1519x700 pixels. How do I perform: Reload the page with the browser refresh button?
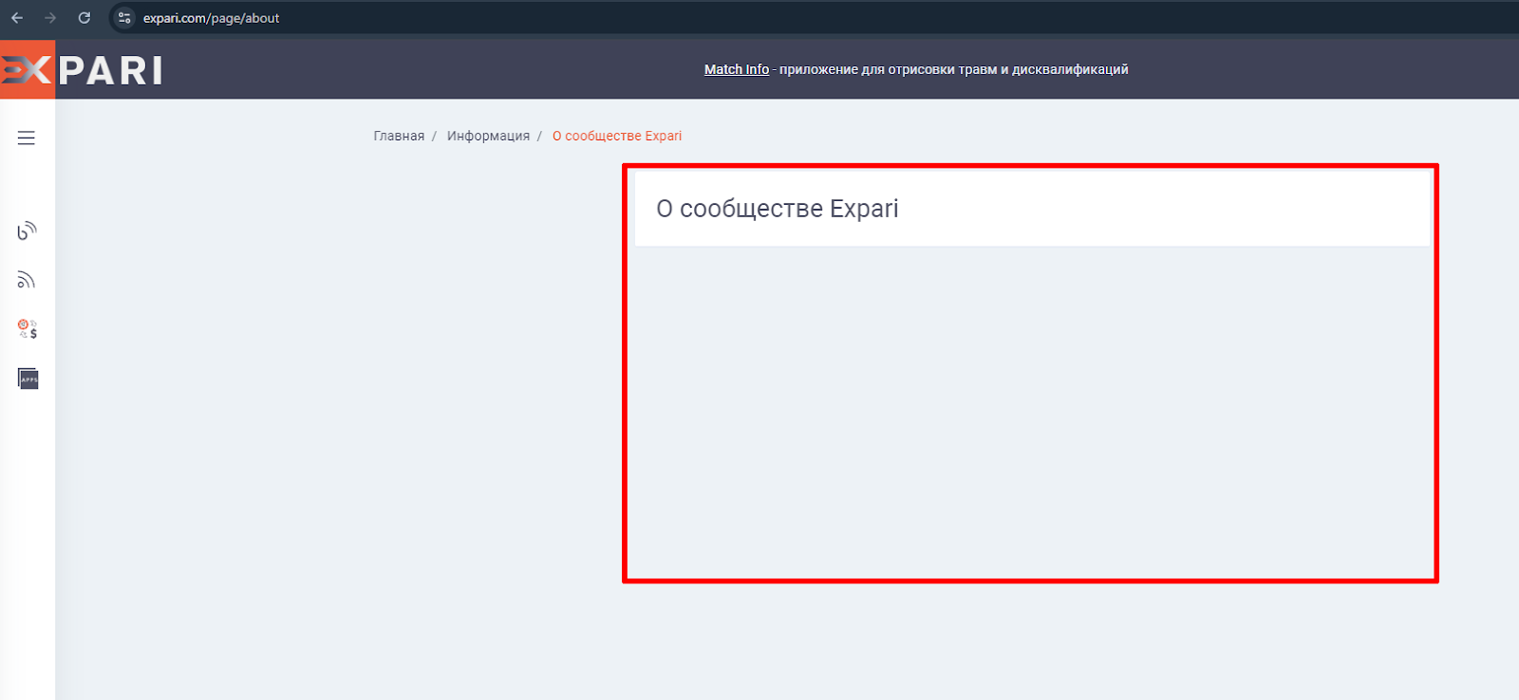(x=84, y=18)
